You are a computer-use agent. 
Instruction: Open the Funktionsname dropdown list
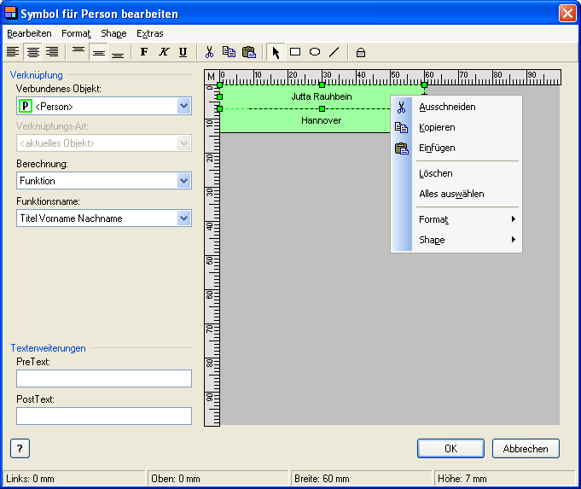point(183,218)
